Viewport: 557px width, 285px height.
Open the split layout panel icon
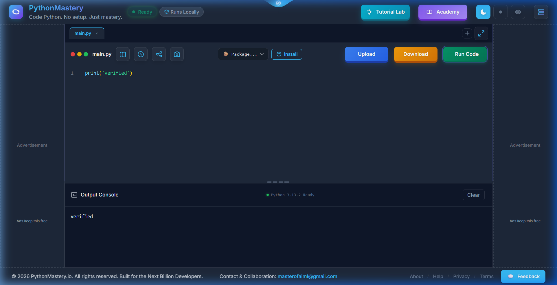click(x=541, y=12)
